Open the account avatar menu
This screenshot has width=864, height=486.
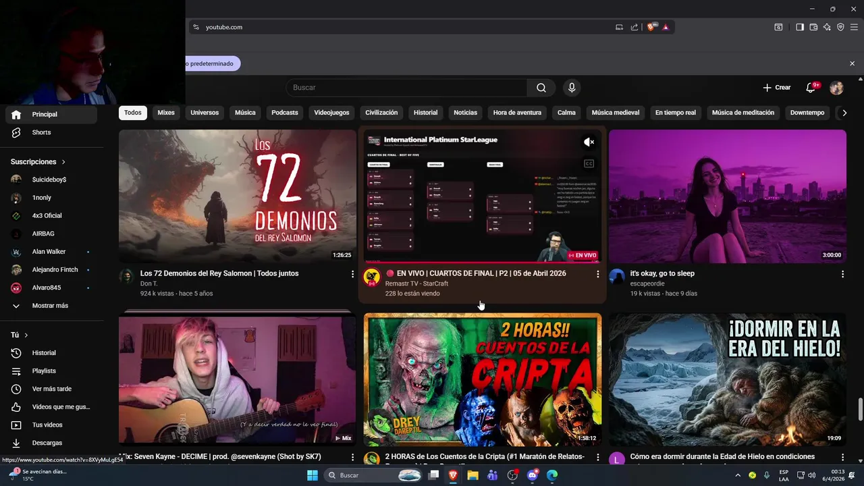click(836, 88)
